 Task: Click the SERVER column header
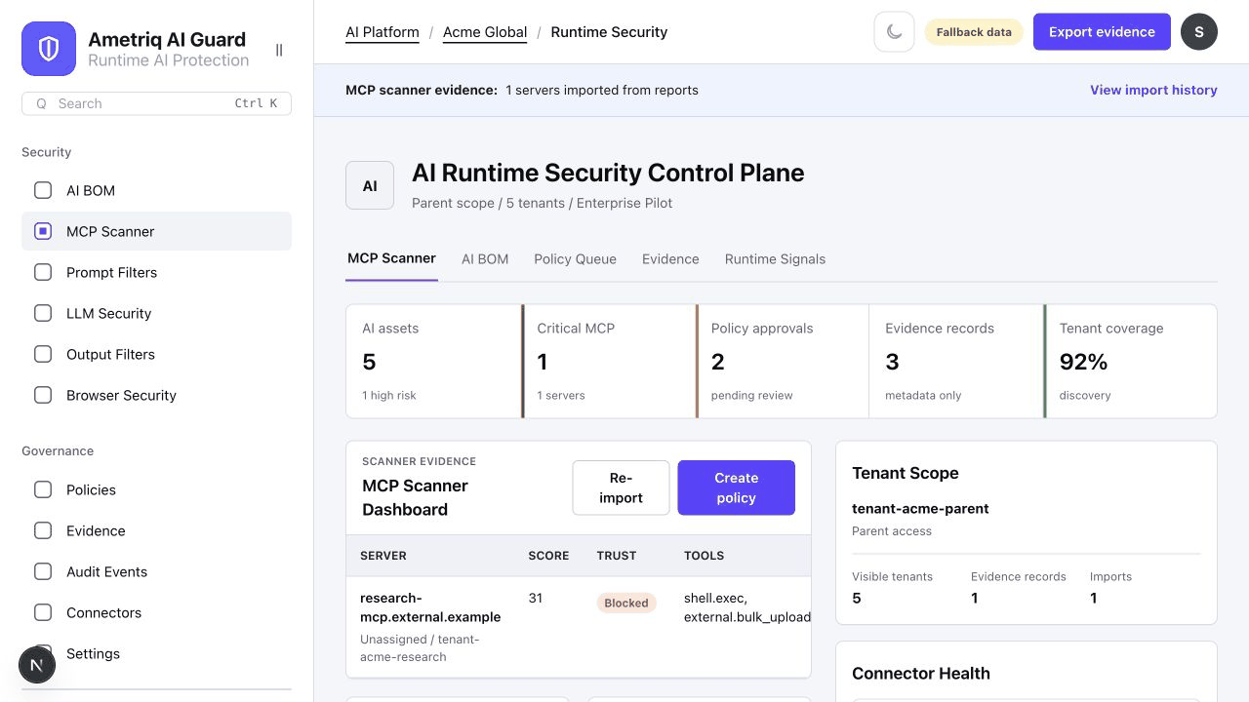pyautogui.click(x=383, y=556)
